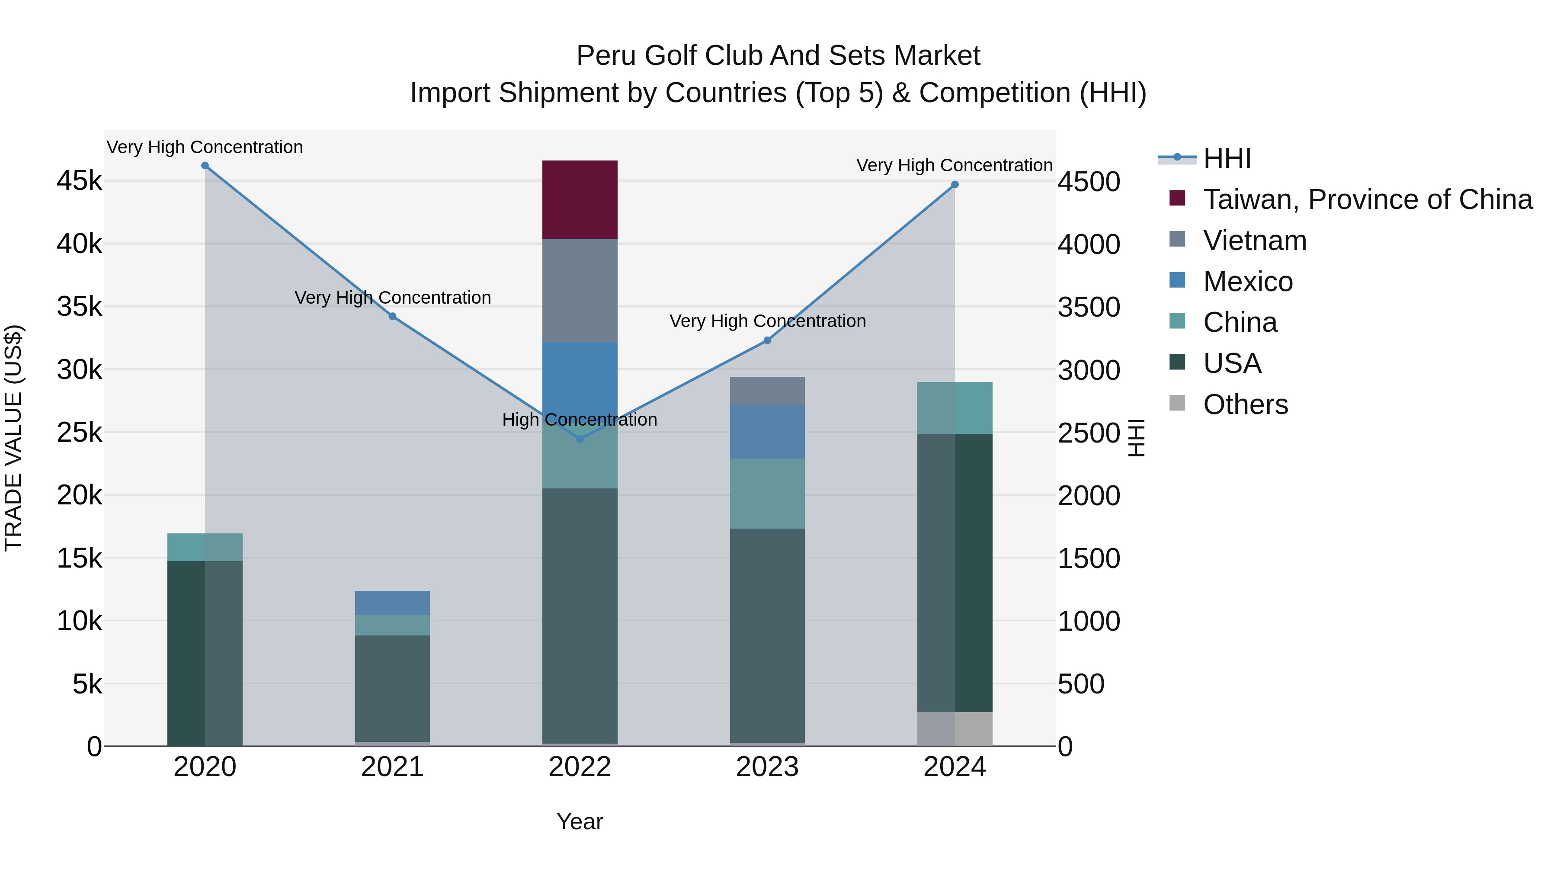Click the Mexico bar segment in 2021
Image resolution: width=1557 pixels, height=876 pixels.
tap(392, 603)
